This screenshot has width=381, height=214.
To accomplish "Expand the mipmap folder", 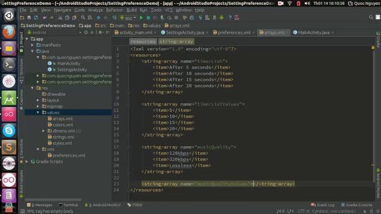I will pyautogui.click(x=38, y=106).
